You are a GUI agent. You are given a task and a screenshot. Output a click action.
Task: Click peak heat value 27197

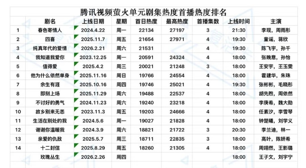pos(177,30)
